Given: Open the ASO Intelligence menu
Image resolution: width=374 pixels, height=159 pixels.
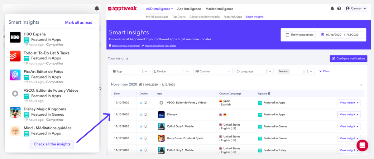Looking at the screenshot, I should pos(159,9).
